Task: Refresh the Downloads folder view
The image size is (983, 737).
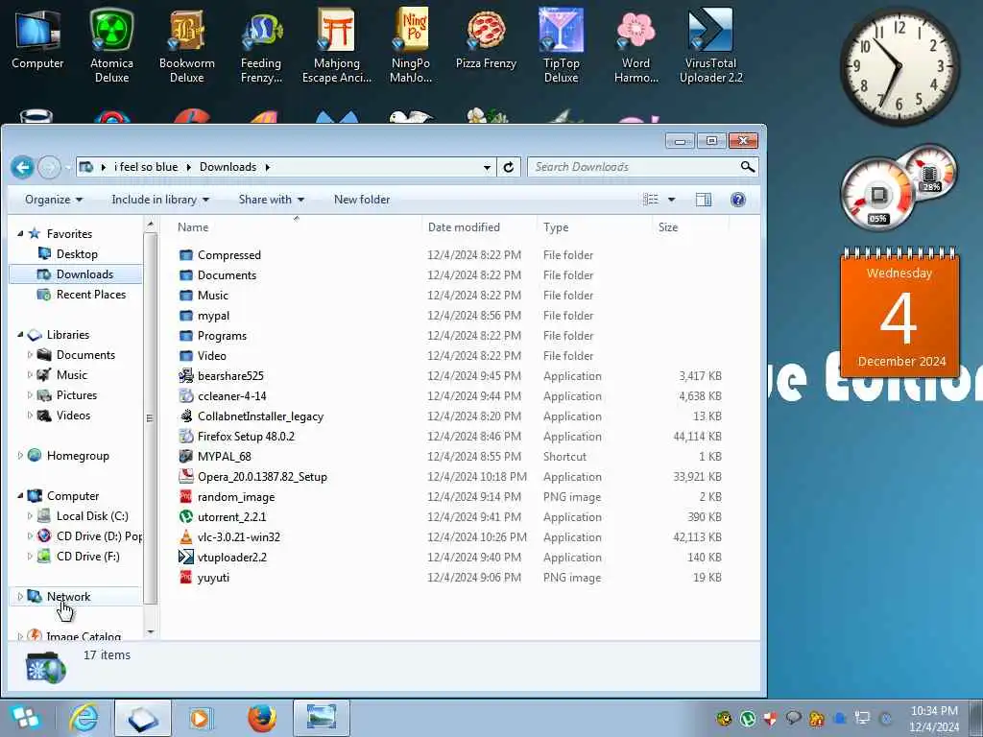Action: [509, 167]
